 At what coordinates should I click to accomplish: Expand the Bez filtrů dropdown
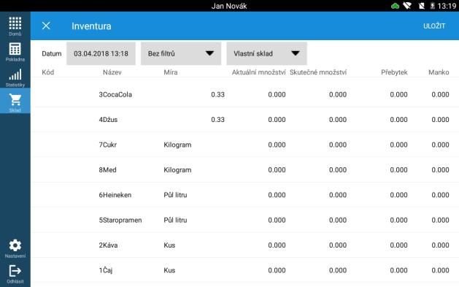pyautogui.click(x=181, y=53)
